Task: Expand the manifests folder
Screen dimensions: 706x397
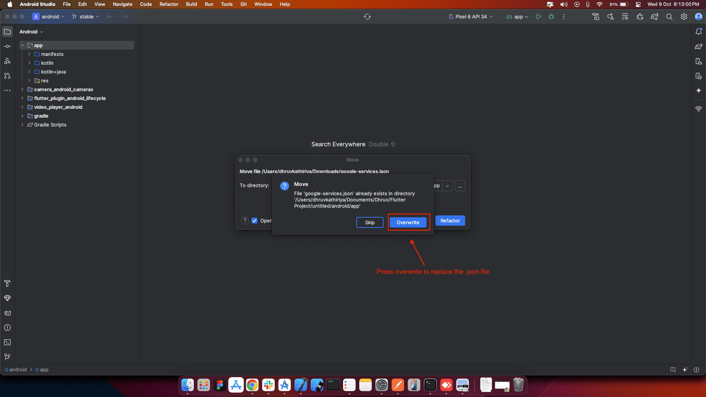Action: click(x=29, y=54)
